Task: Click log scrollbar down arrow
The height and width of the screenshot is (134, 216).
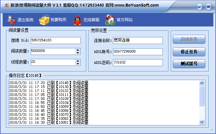Action: (x=202, y=122)
